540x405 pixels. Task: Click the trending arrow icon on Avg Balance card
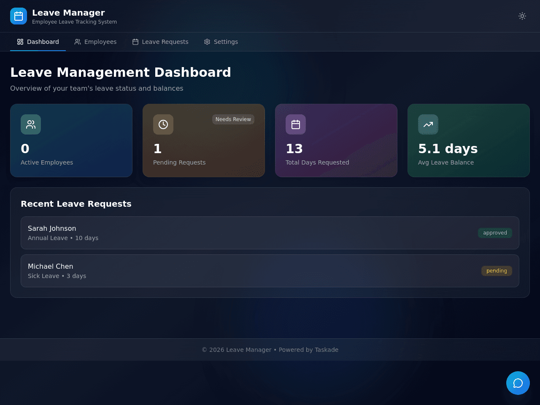428,124
